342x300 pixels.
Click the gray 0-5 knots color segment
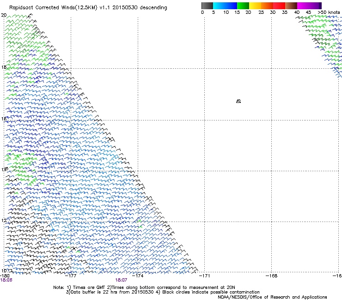pyautogui.click(x=207, y=6)
